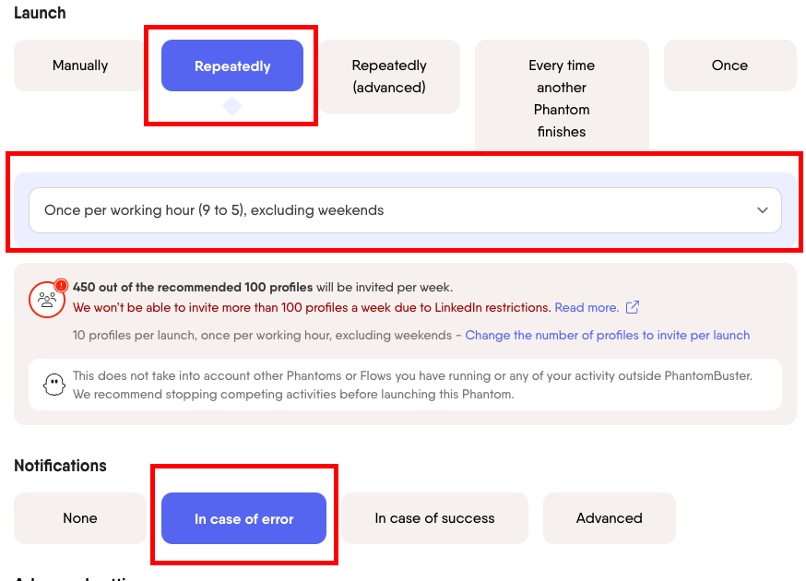Click the diamond pointer below Repeatedly

coord(232,106)
